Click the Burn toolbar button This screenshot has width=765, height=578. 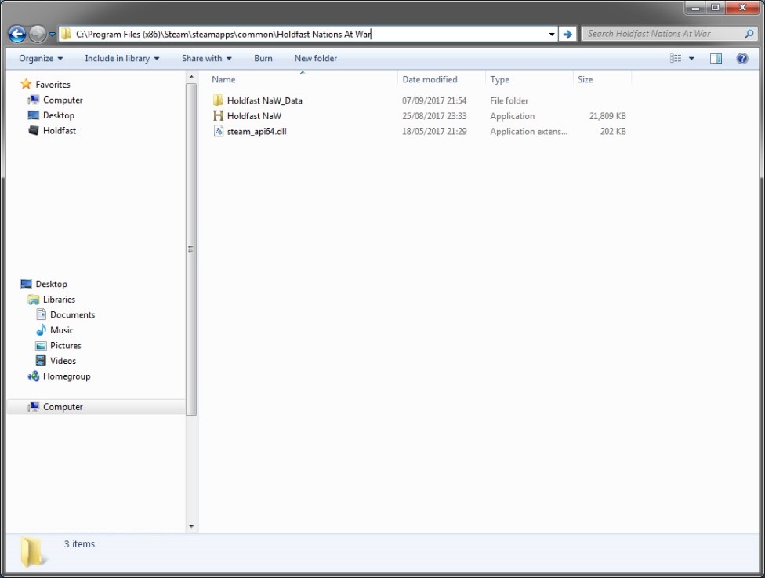[263, 58]
